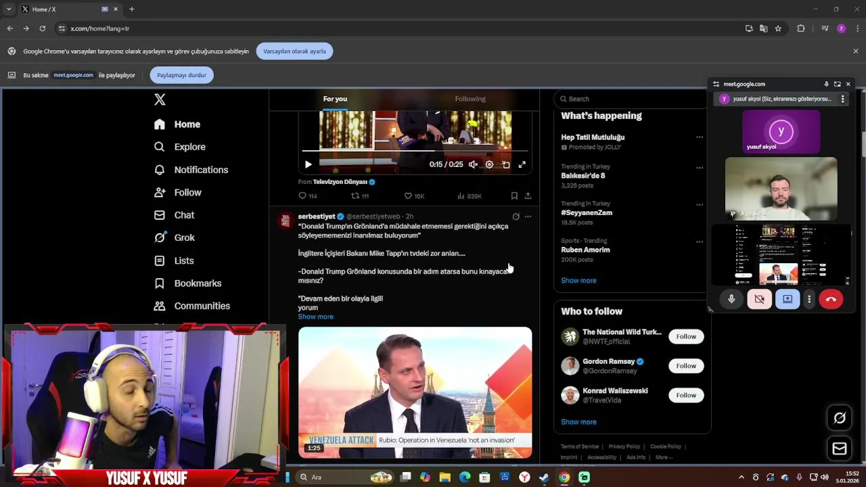Viewport: 866px width, 487px height.
Task: Hang up the Google Meet call
Action: (x=831, y=299)
